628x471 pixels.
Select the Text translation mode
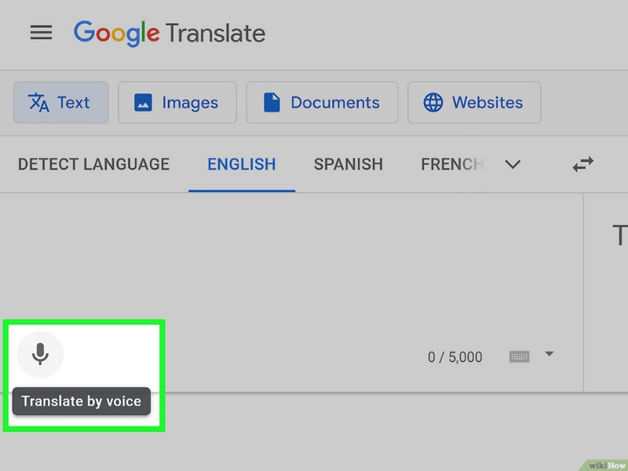point(60,103)
